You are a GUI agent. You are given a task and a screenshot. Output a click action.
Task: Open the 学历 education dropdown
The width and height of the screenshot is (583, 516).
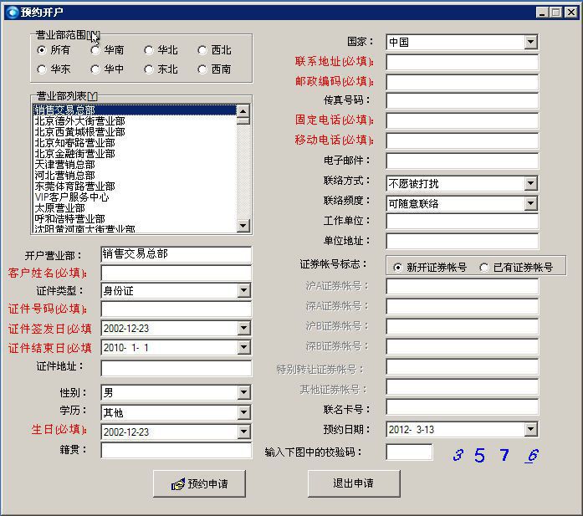(x=244, y=412)
